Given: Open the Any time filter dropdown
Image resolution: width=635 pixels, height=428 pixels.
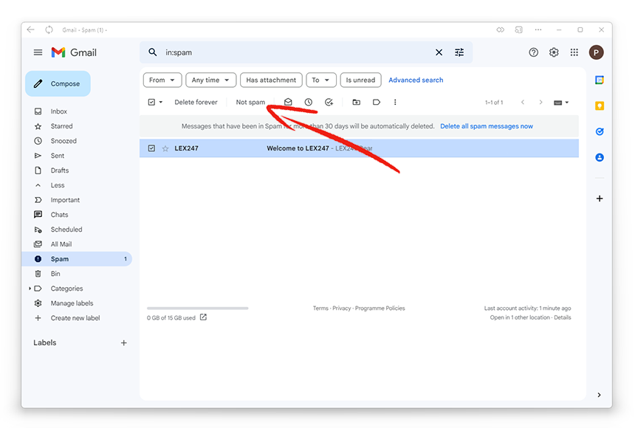Looking at the screenshot, I should [x=210, y=80].
